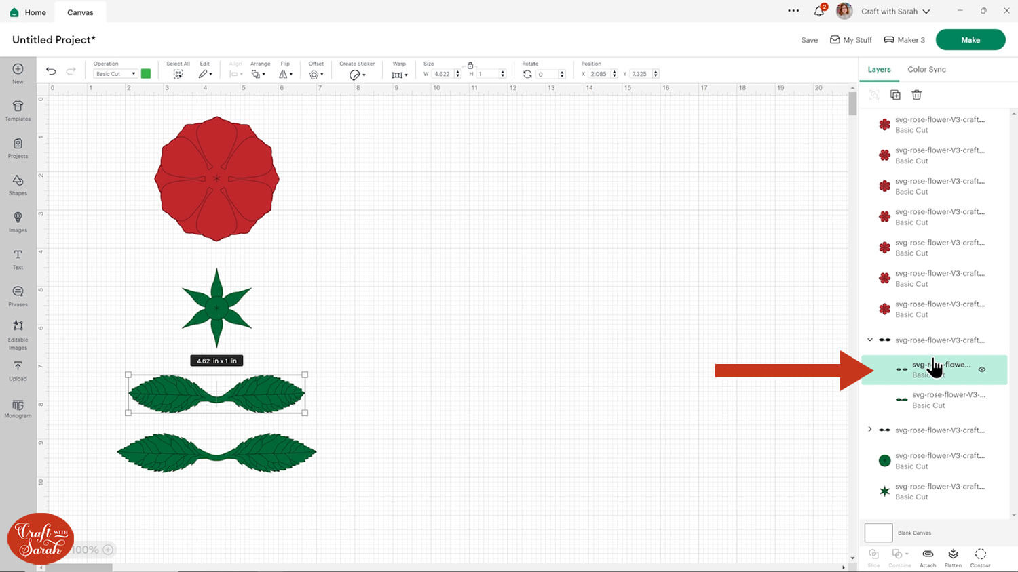Click the Attach tool
Screen dimensions: 1018x572
click(x=928, y=557)
